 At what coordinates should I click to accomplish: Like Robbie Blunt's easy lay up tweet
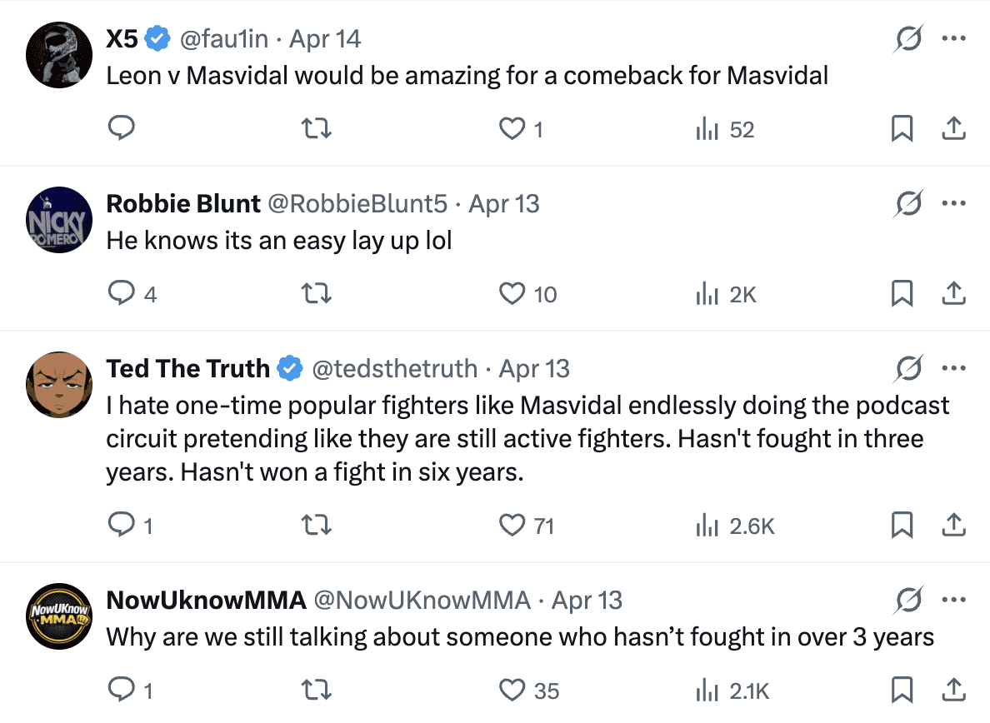[x=527, y=293]
